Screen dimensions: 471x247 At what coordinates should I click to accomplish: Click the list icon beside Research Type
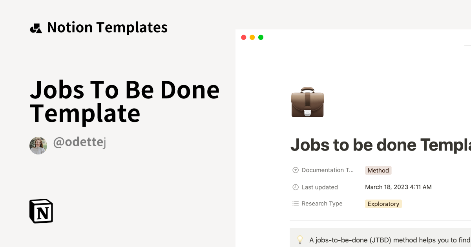pos(295,203)
